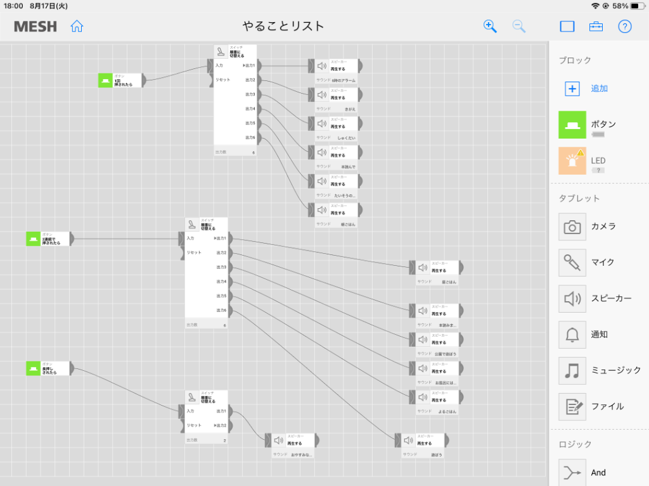The height and width of the screenshot is (486, 649).
Task: Select the And logic block icon
Action: (x=572, y=472)
